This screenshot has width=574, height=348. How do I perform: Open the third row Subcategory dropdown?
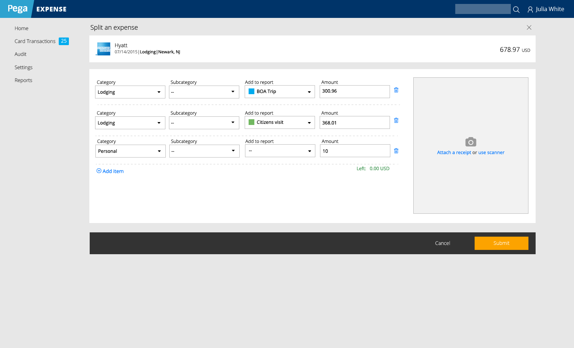[x=204, y=151]
